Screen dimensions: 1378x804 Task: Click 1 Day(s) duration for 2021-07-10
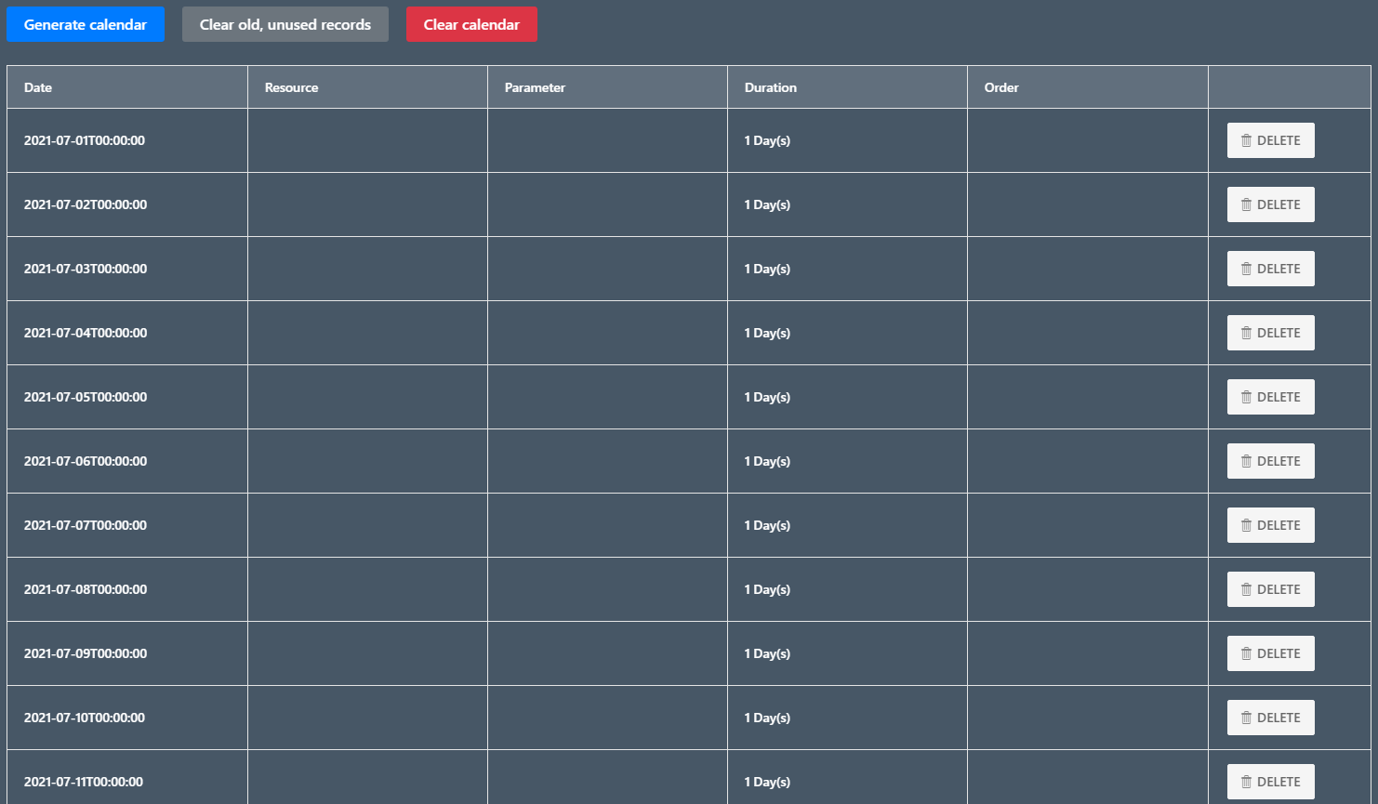point(767,718)
